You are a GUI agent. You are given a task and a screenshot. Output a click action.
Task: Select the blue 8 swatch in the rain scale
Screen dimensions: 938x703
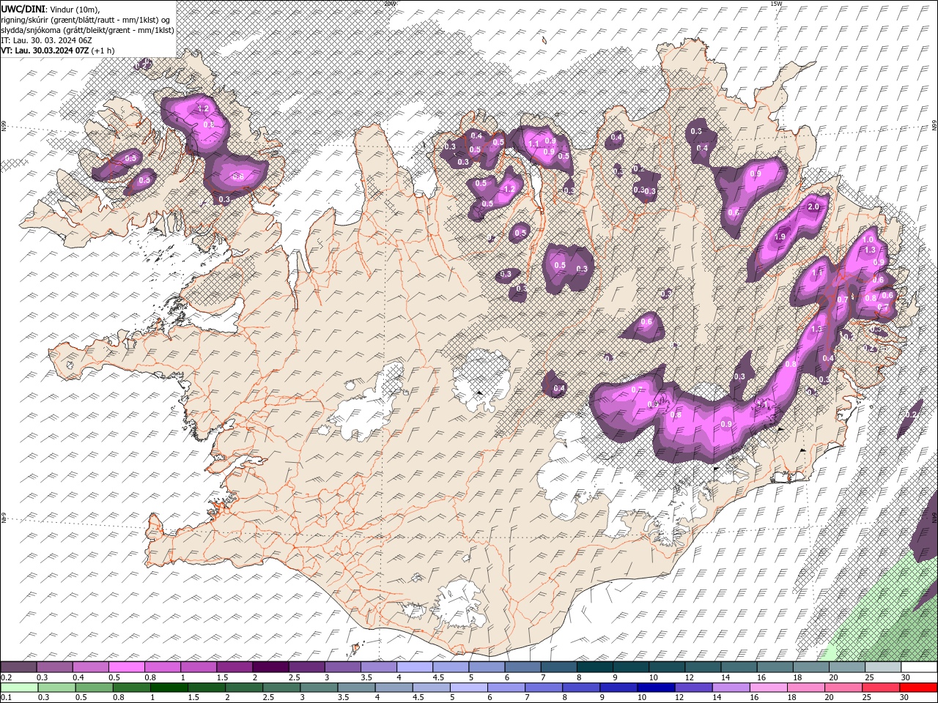[x=582, y=688]
